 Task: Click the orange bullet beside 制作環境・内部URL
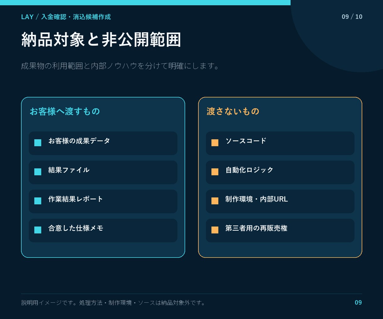click(x=215, y=201)
